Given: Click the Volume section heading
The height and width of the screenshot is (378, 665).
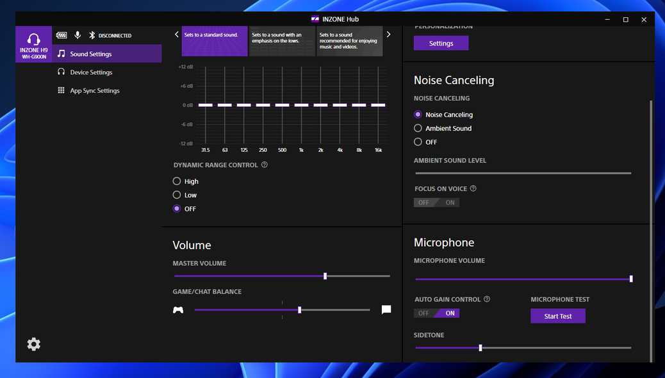Looking at the screenshot, I should [192, 245].
